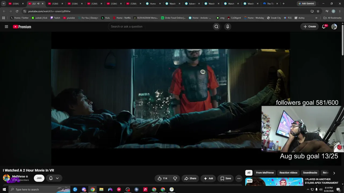Open more actions ellipsis under video
The height and width of the screenshot is (193, 344).
[x=239, y=178]
